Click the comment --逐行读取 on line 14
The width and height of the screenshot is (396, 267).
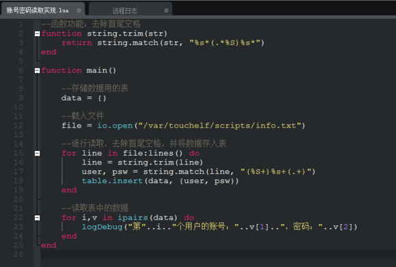click(x=144, y=143)
